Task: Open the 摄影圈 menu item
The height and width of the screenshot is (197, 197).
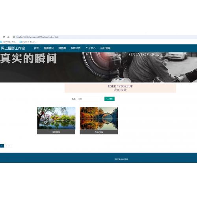Action: click(x=62, y=48)
